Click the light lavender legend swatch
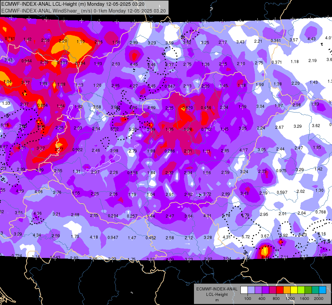This screenshot has width=332, height=305. pos(251,290)
